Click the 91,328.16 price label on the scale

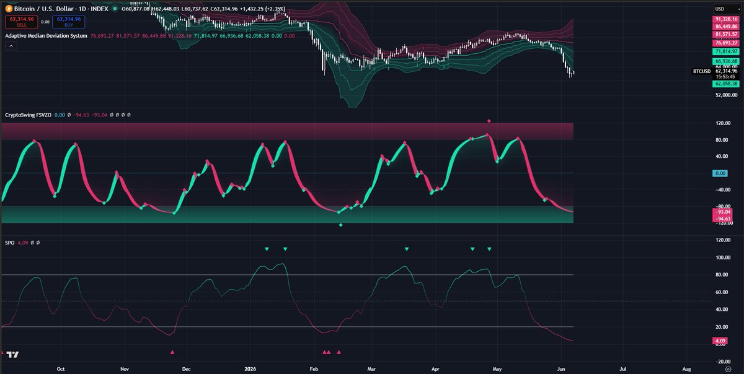[726, 20]
